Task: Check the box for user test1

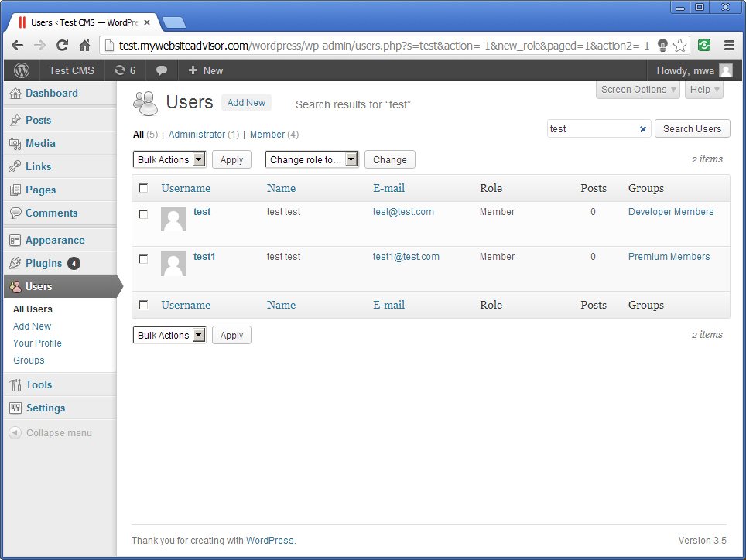Action: click(143, 259)
